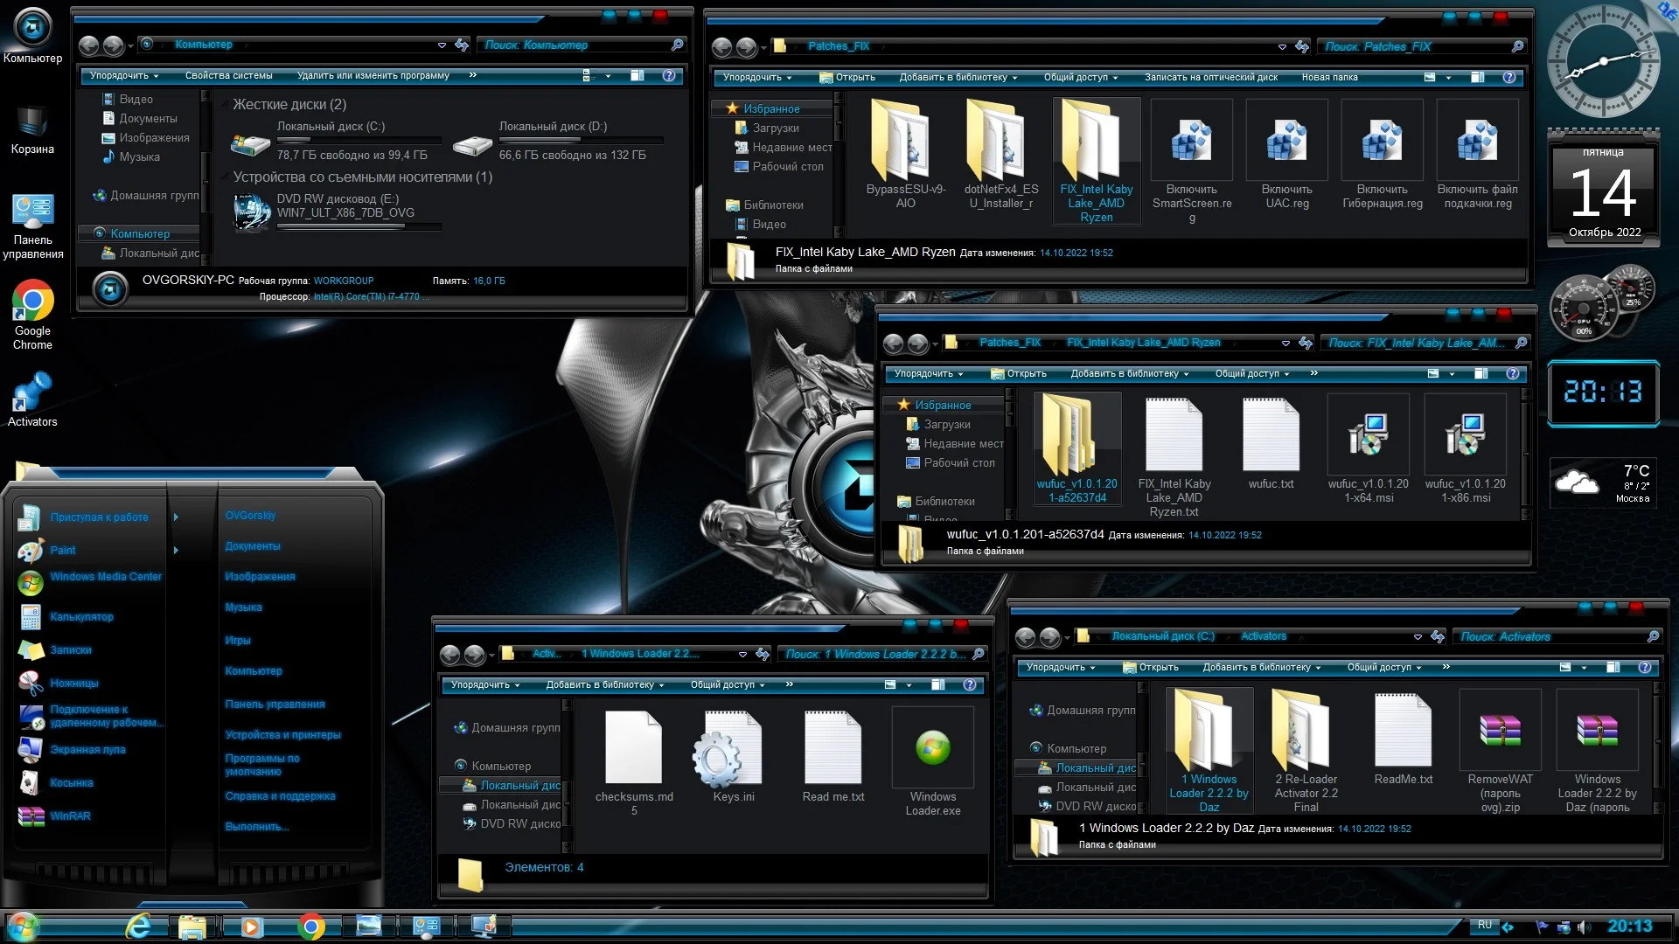This screenshot has width=1679, height=944.
Task: Click help icon in Computer window
Action: coord(669,76)
